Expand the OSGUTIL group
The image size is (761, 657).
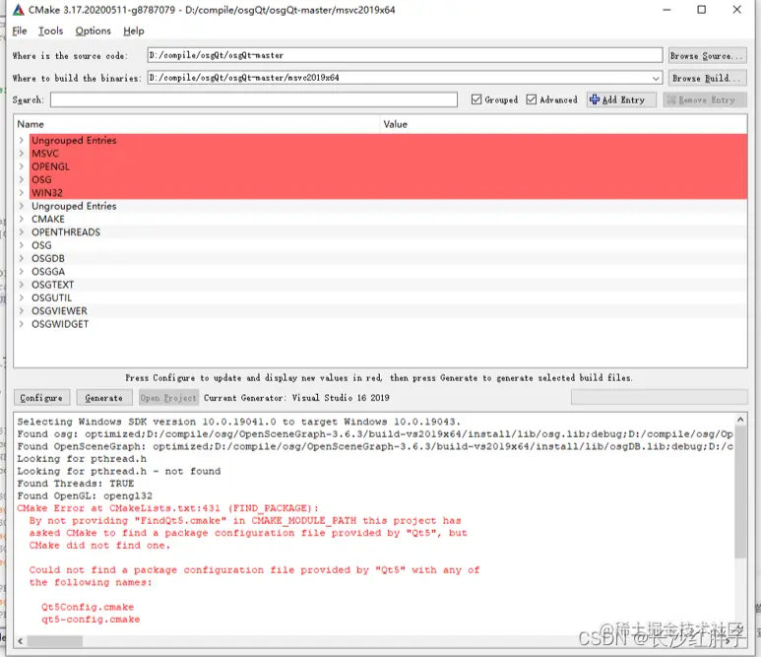(x=22, y=297)
